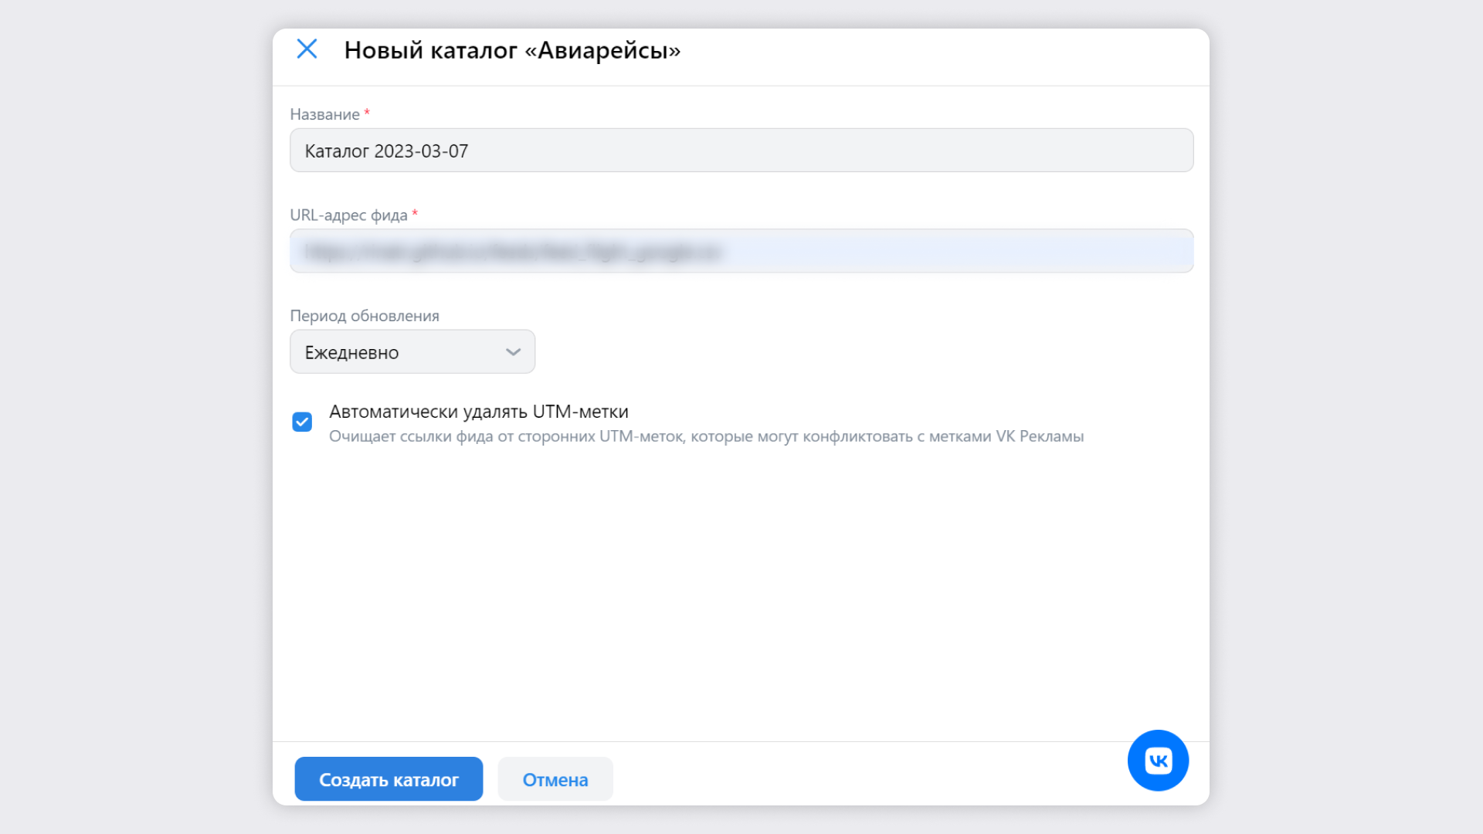This screenshot has height=834, width=1483.
Task: Click the Создать каталог button
Action: (x=389, y=779)
